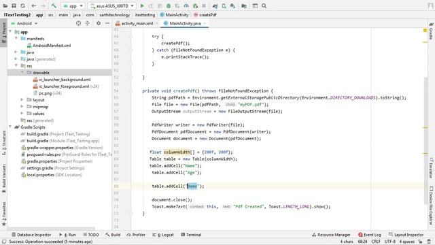Viewport: 435px width, 245px height.
Task: Expand the mipmap folder arrow
Action: click(x=22, y=106)
